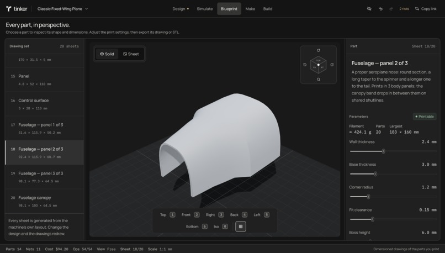The height and width of the screenshot is (253, 445).
Task: Click the 20 sheets count in Drawing set
Action: (x=69, y=46)
